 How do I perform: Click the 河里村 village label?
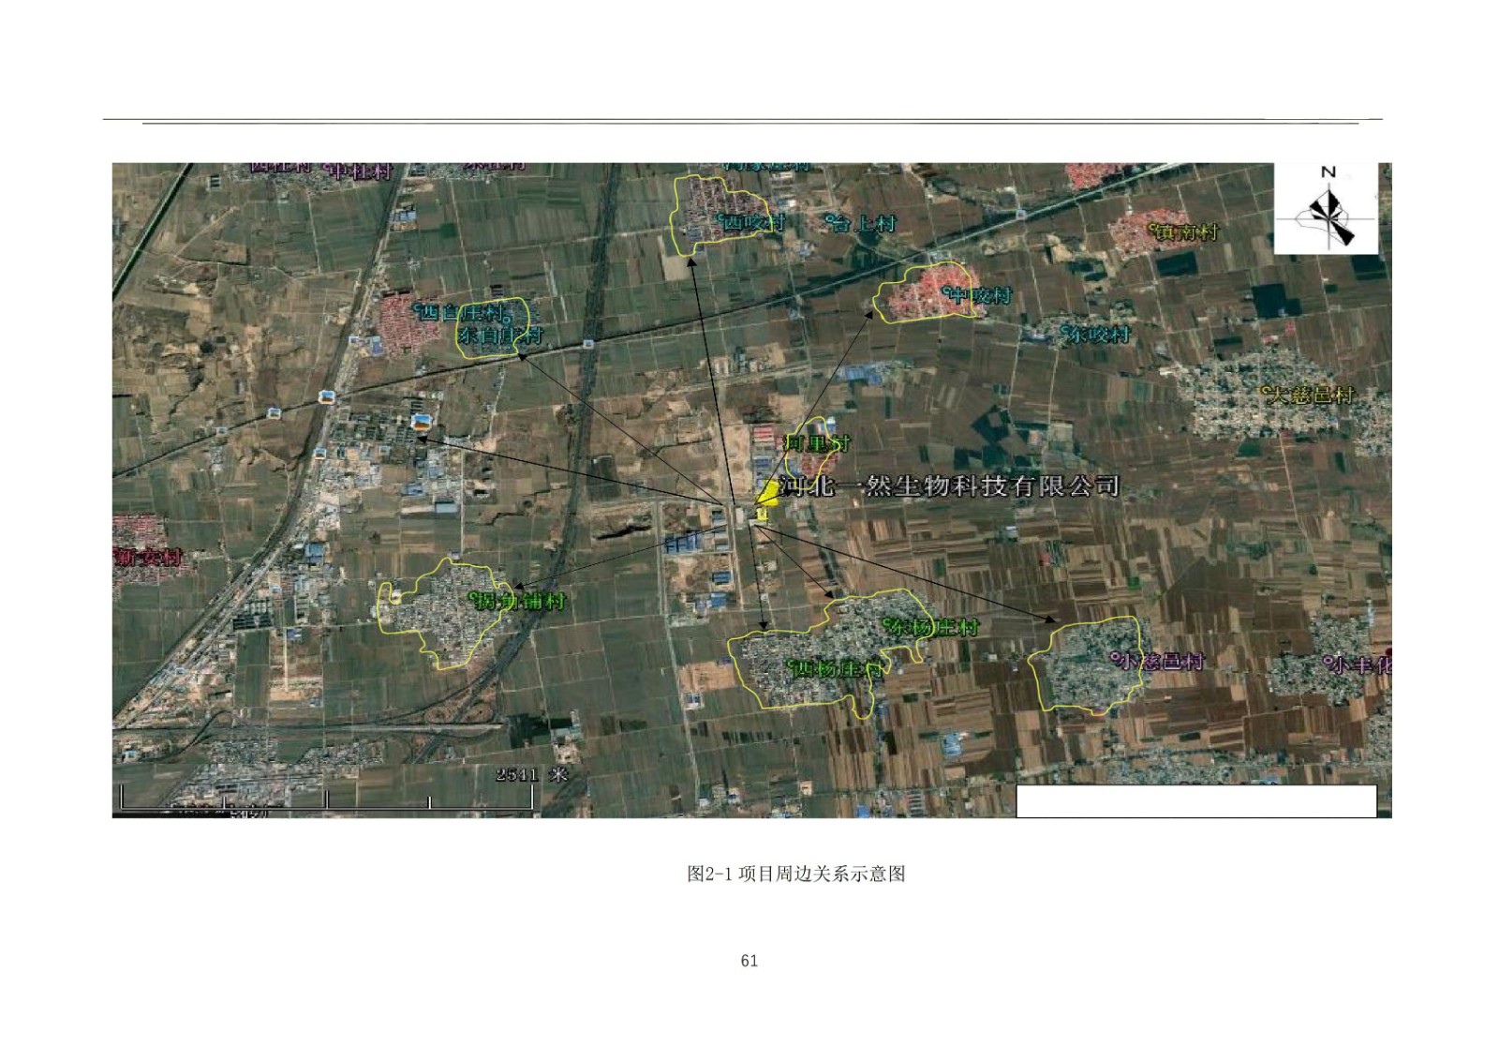[x=816, y=442]
